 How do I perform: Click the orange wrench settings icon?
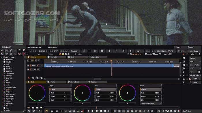click(x=184, y=54)
